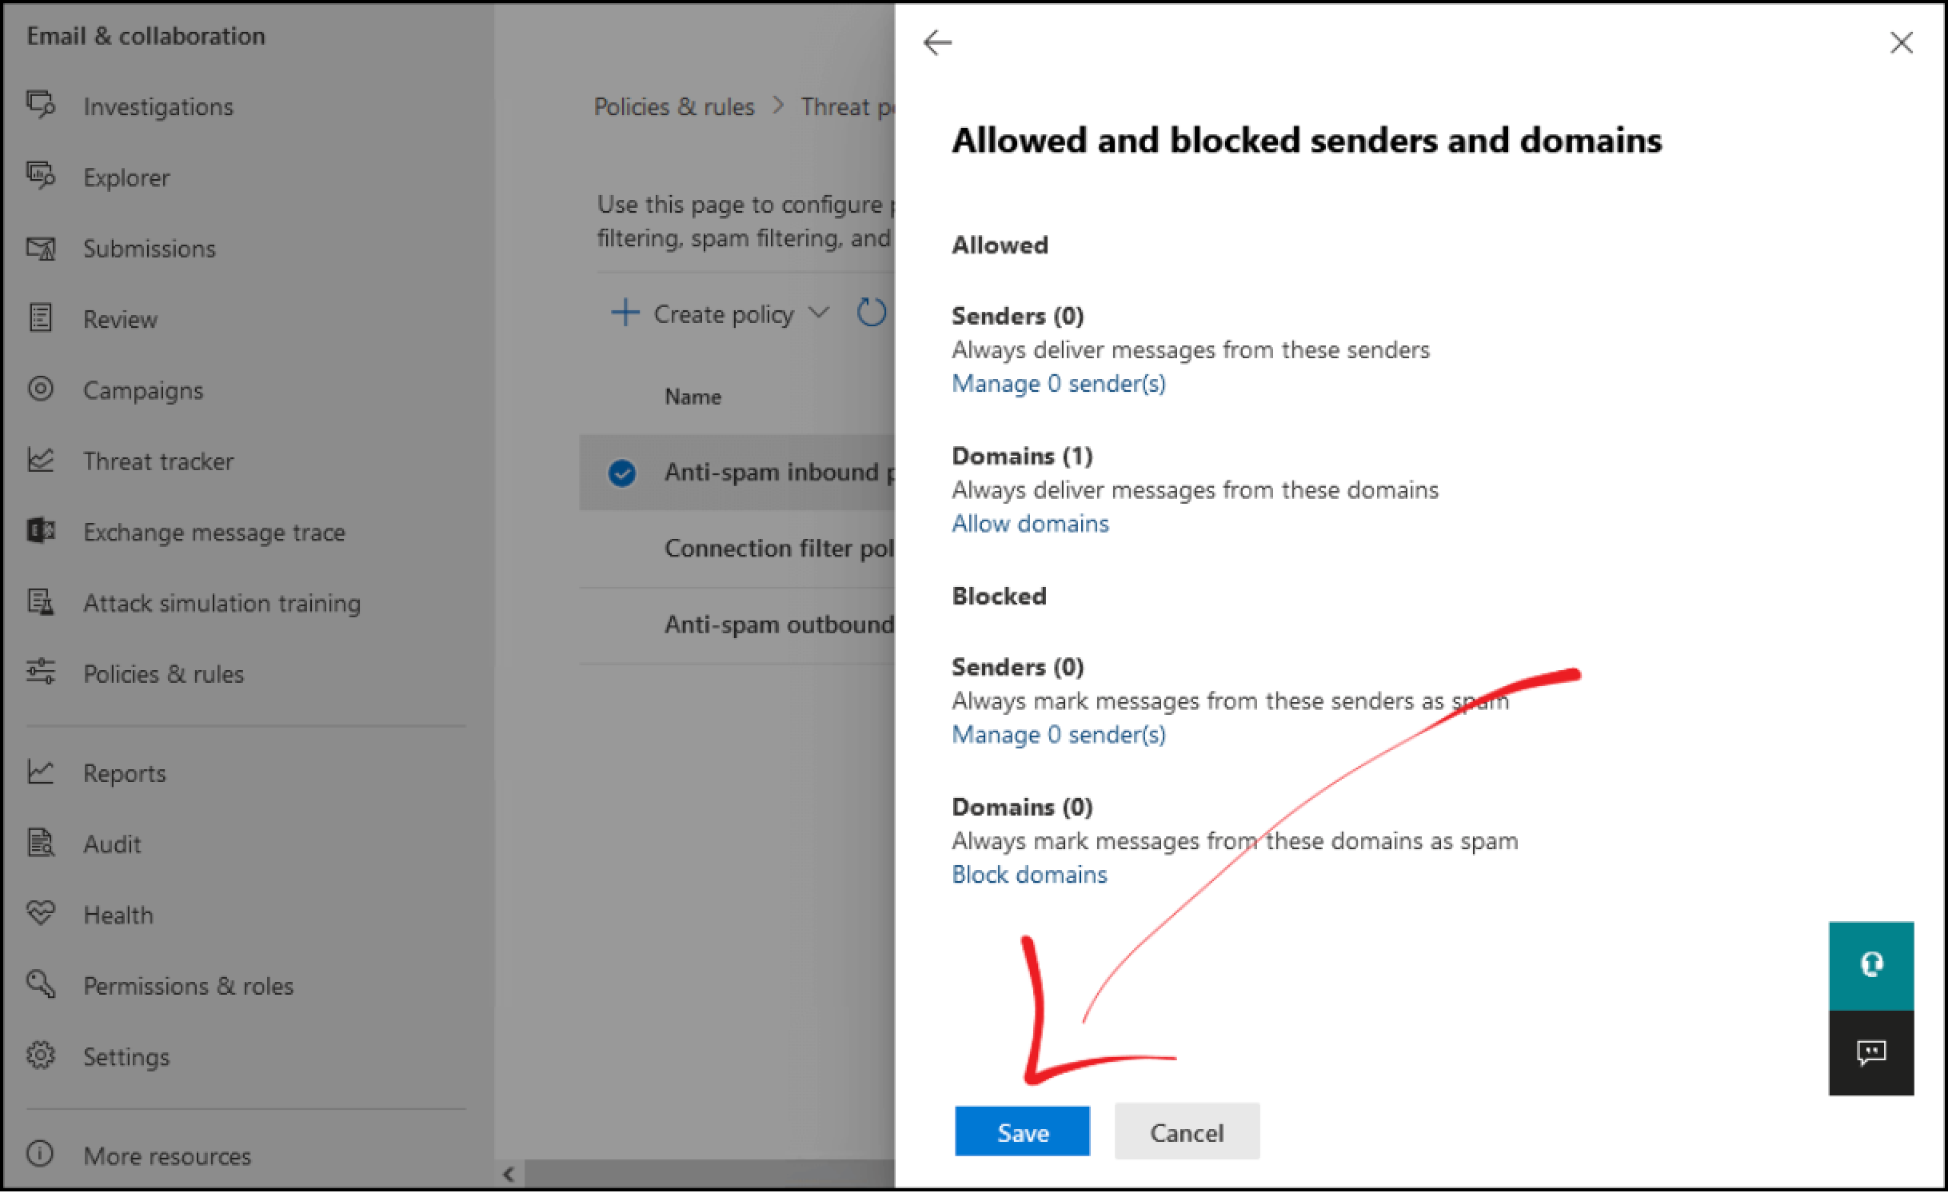This screenshot has width=1948, height=1193.
Task: Go to Submissions in the sidebar
Action: 150,249
